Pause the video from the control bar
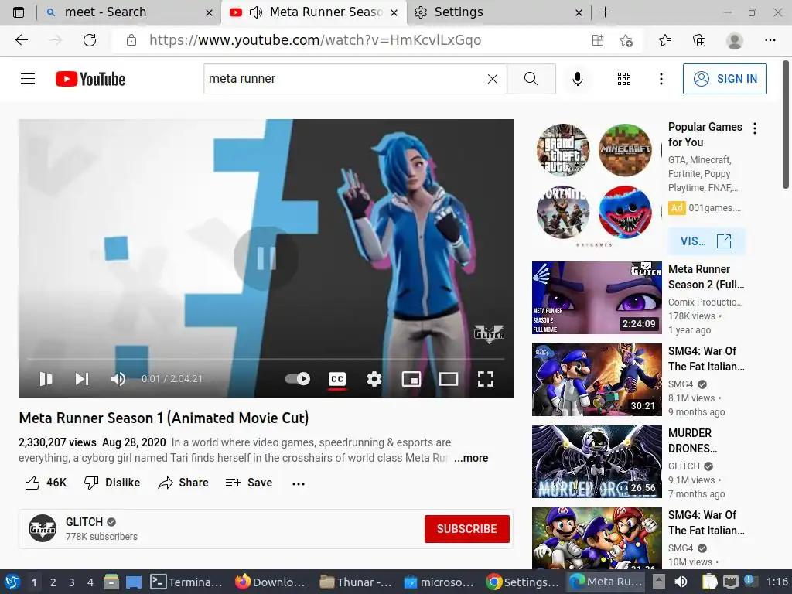The width and height of the screenshot is (792, 594). click(x=46, y=379)
